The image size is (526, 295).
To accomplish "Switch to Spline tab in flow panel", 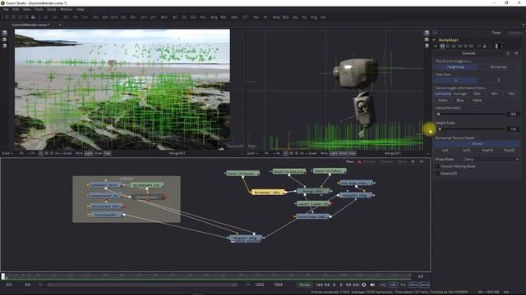I will coord(402,161).
